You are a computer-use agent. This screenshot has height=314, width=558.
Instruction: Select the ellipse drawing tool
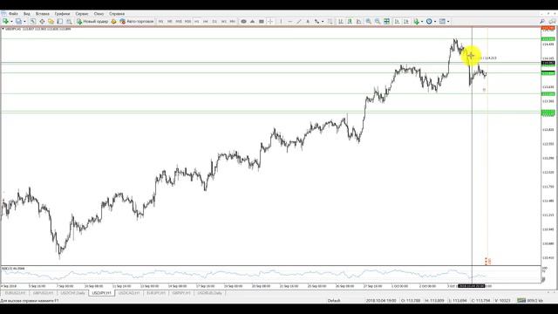tap(244, 21)
